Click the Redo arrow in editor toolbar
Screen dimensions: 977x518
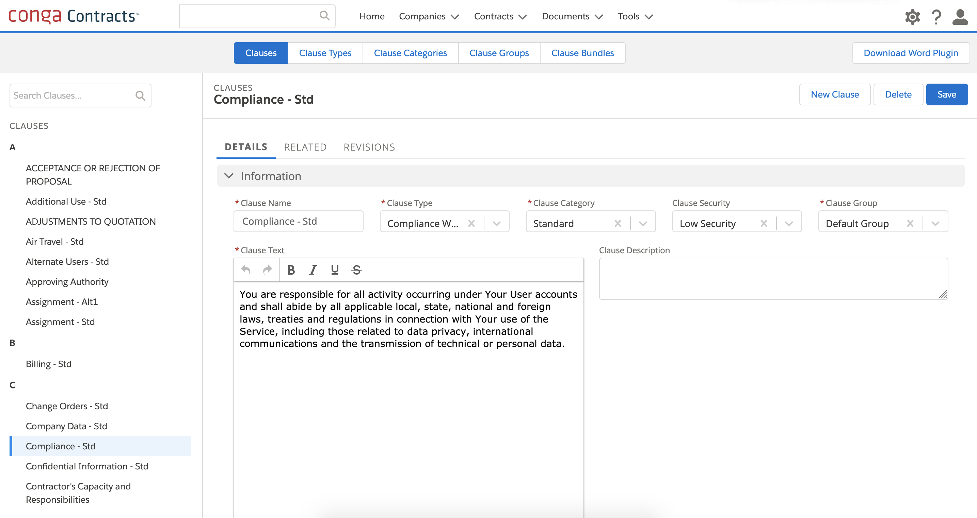click(268, 270)
